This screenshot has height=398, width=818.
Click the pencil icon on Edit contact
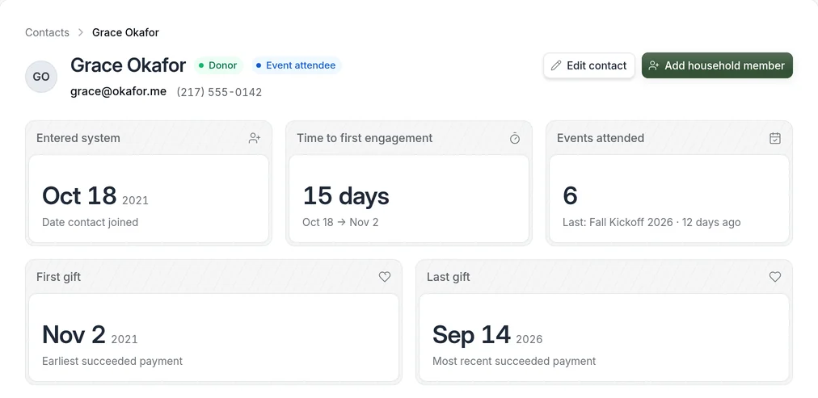click(556, 65)
